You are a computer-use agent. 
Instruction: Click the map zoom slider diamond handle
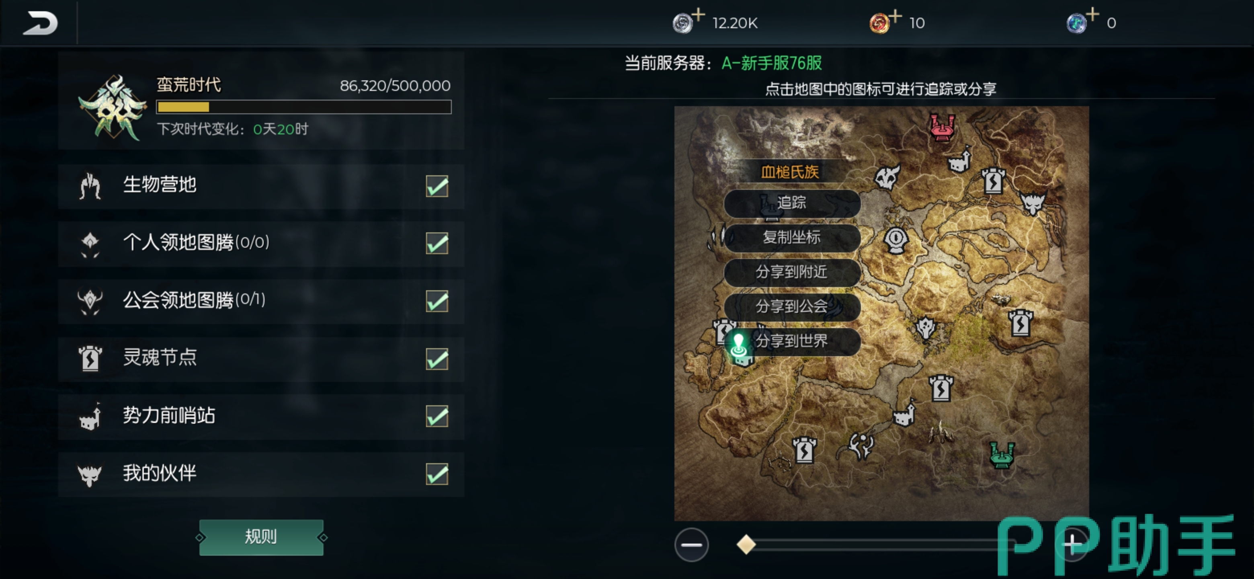tap(746, 544)
